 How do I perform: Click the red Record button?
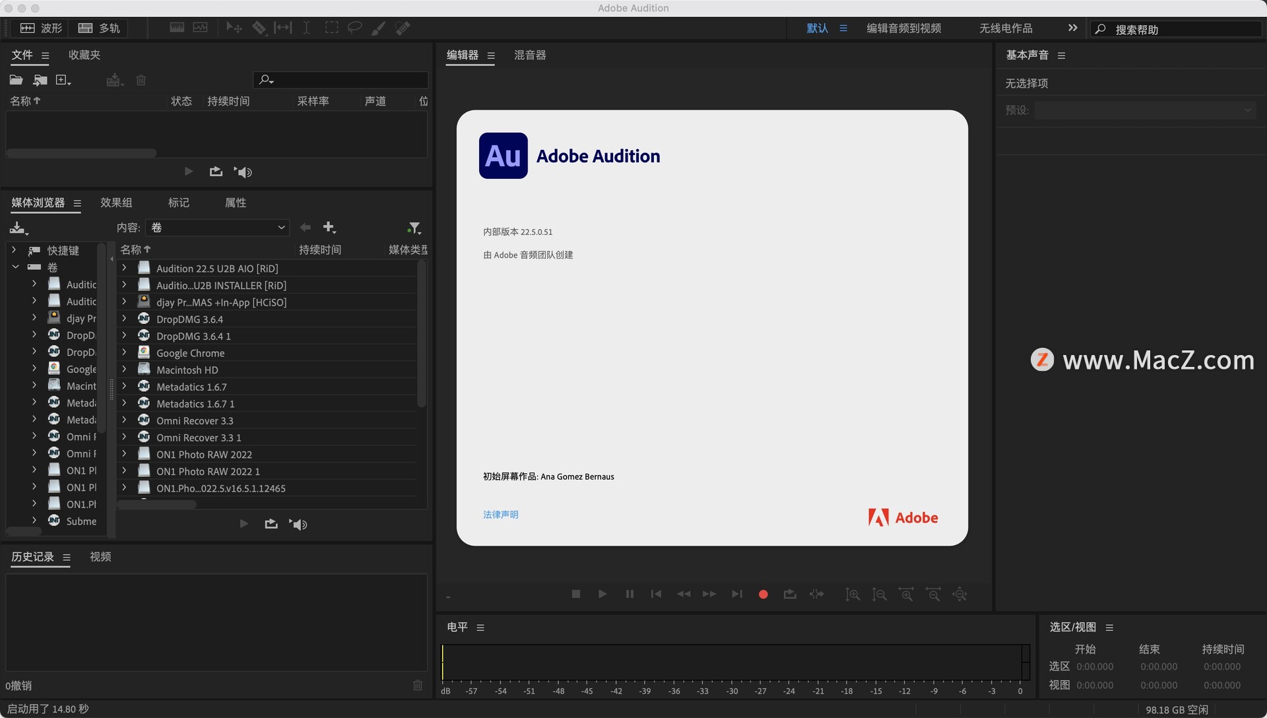pos(763,595)
